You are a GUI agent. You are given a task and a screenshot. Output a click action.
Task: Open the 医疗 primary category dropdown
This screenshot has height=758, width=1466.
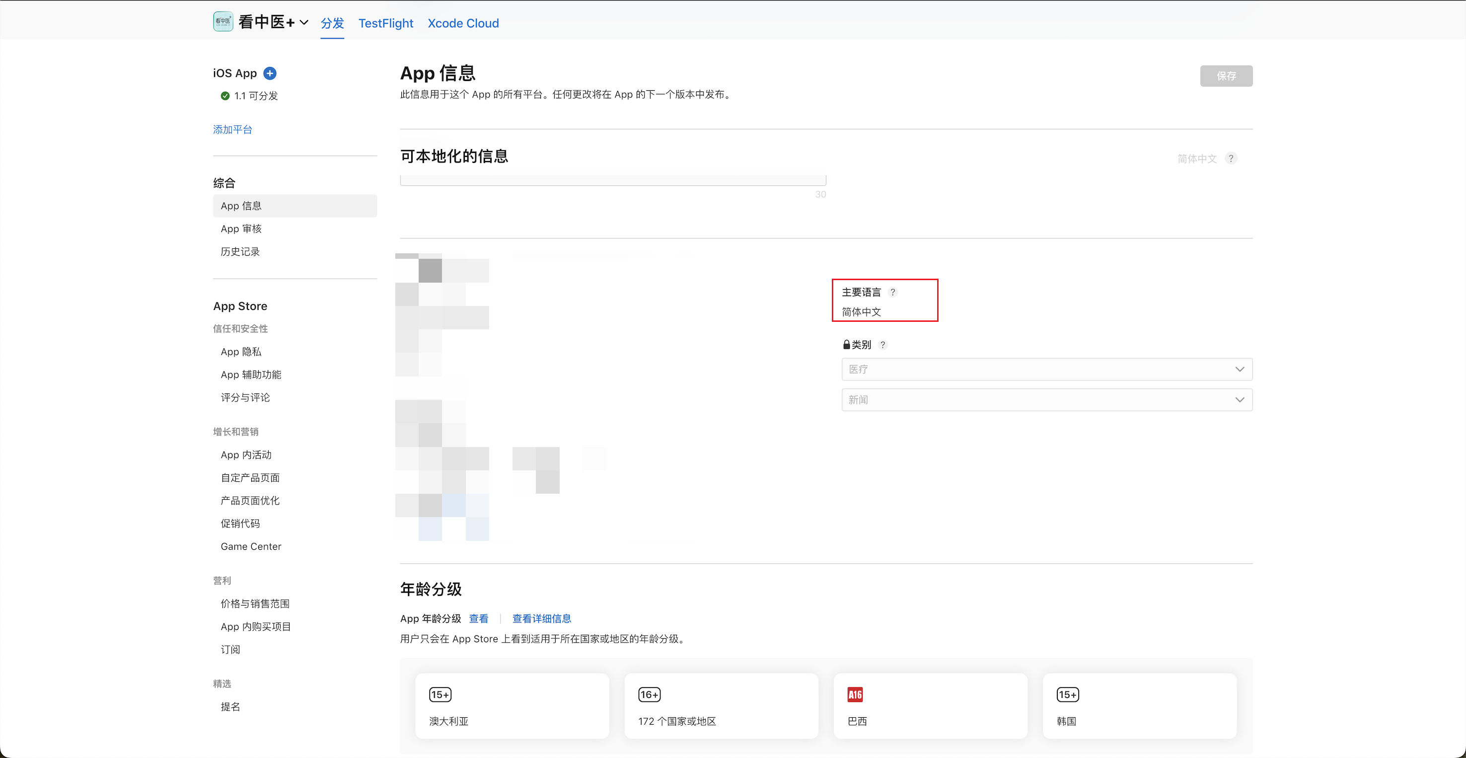click(1046, 370)
